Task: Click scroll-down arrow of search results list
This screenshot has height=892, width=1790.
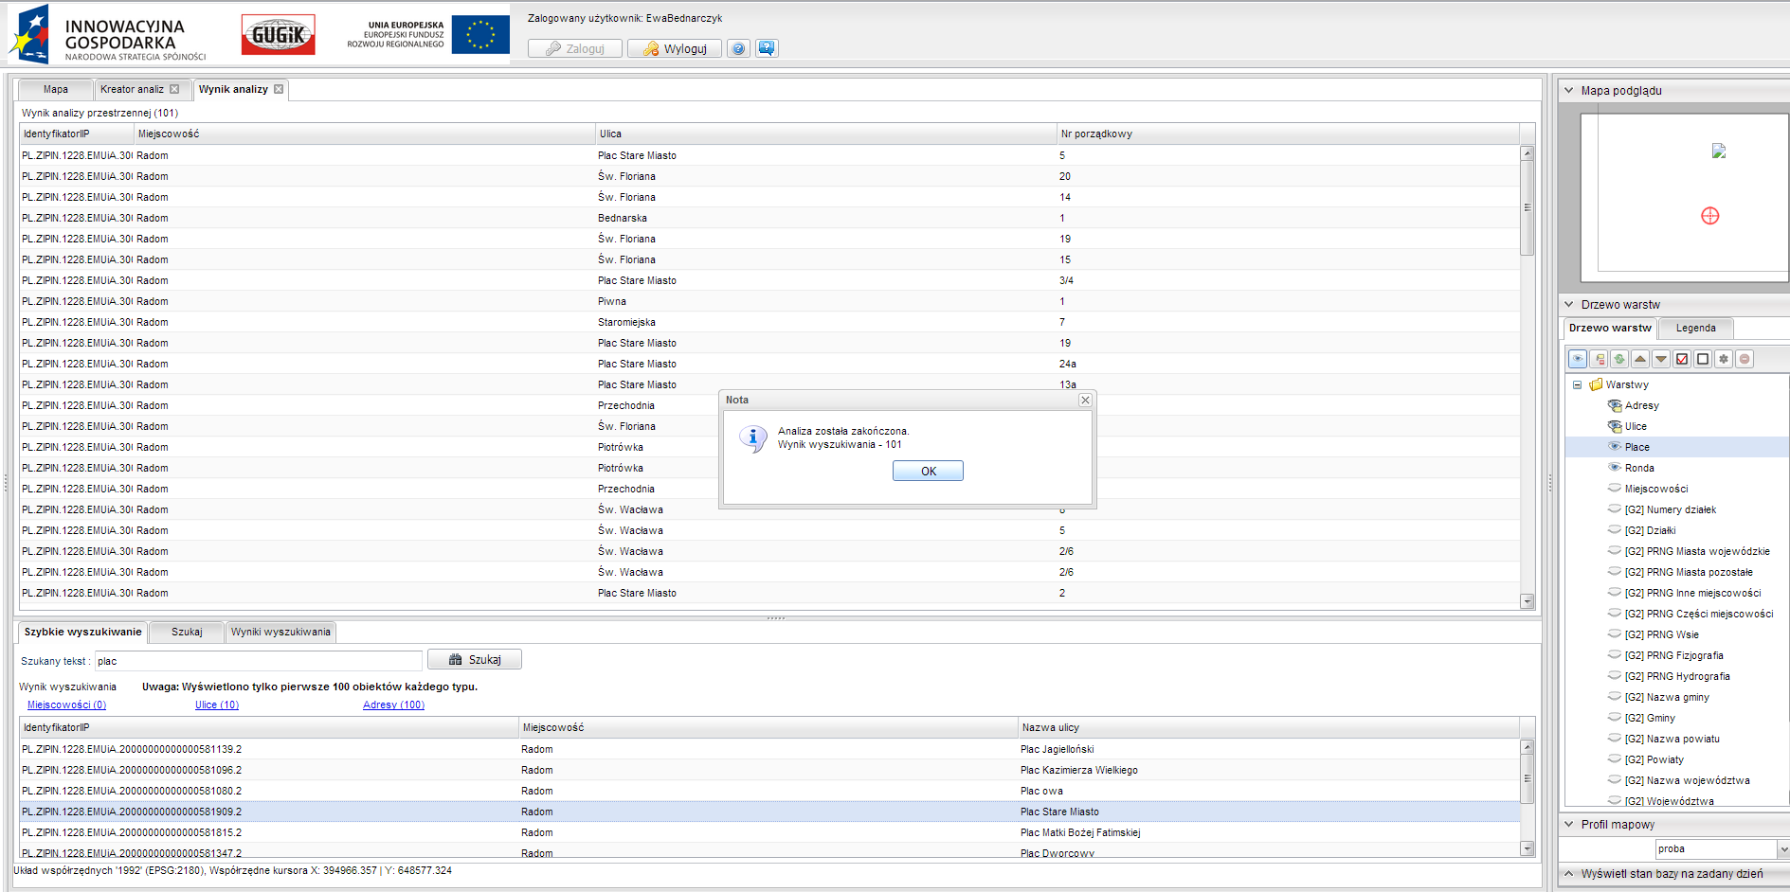Action: point(1527,848)
